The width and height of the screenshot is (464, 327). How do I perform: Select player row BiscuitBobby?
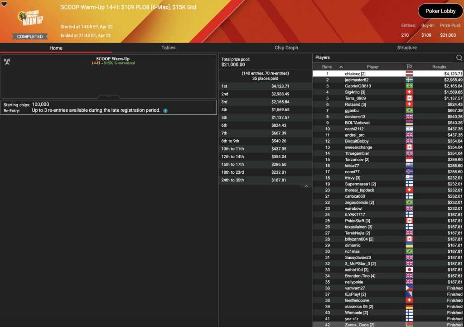[388, 141]
